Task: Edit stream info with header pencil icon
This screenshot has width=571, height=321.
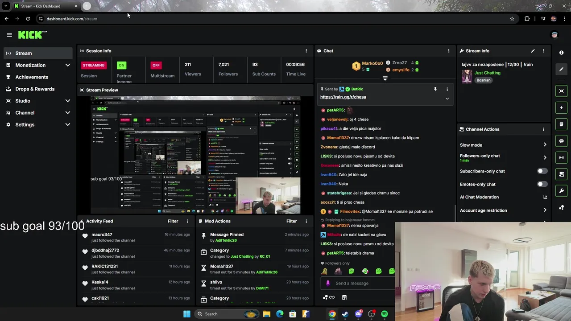Action: point(533,51)
